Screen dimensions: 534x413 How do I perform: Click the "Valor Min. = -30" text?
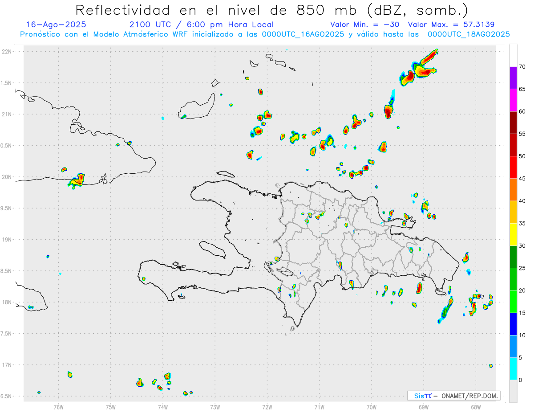(366, 25)
